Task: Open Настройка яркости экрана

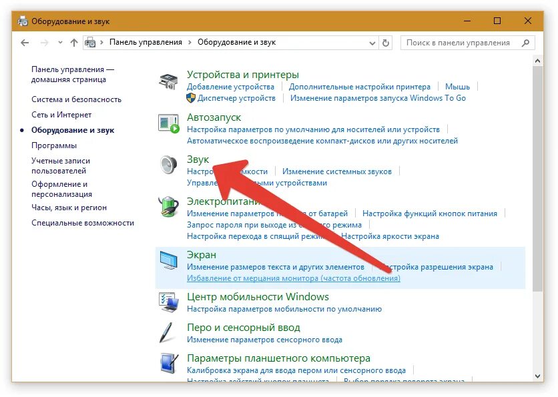Action: point(390,236)
